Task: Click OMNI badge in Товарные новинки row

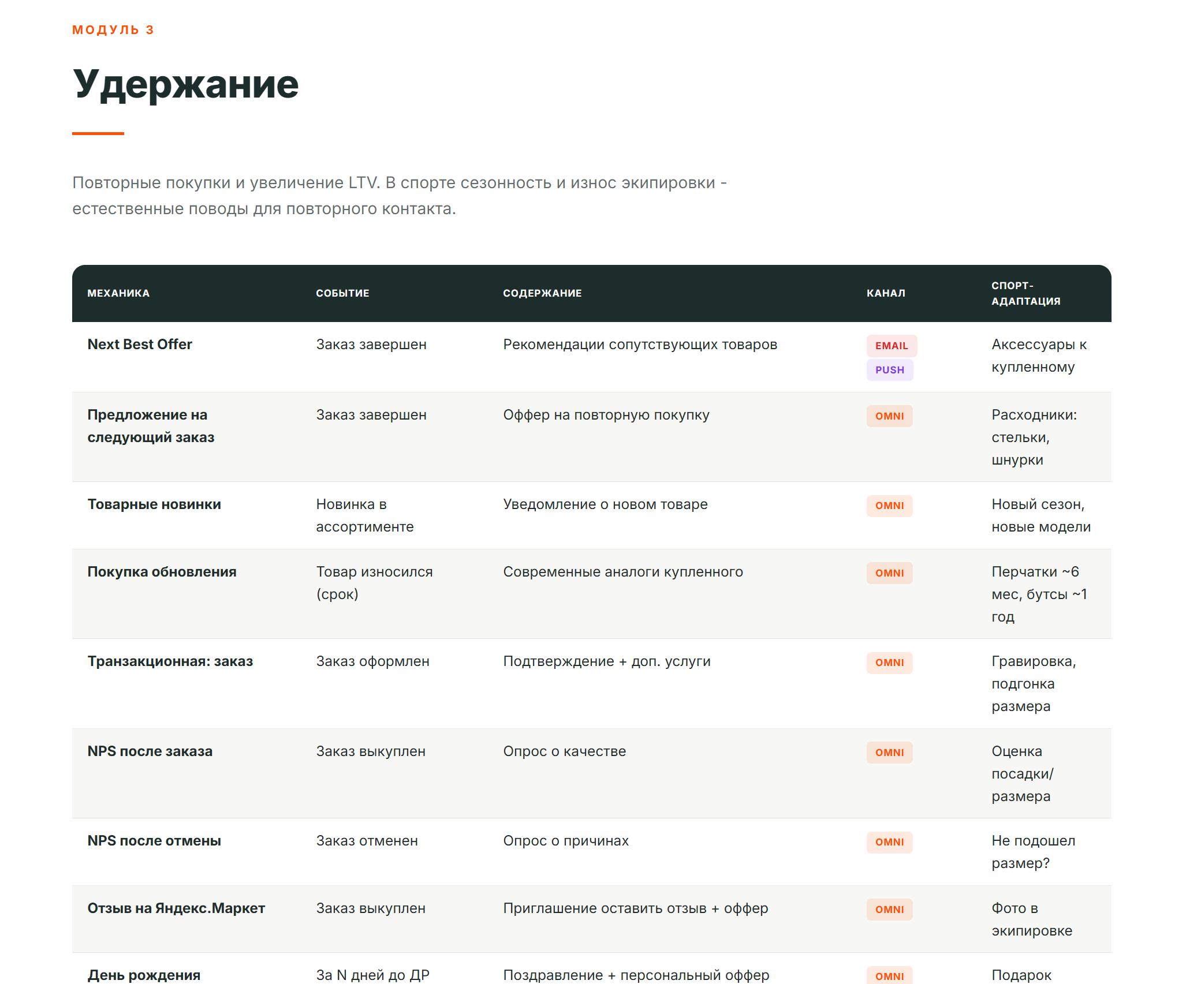Action: point(889,506)
